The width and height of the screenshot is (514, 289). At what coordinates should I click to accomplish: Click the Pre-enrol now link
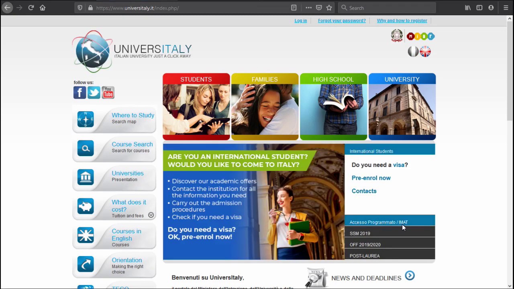(371, 178)
